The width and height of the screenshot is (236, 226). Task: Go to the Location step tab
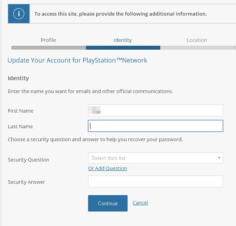[197, 40]
